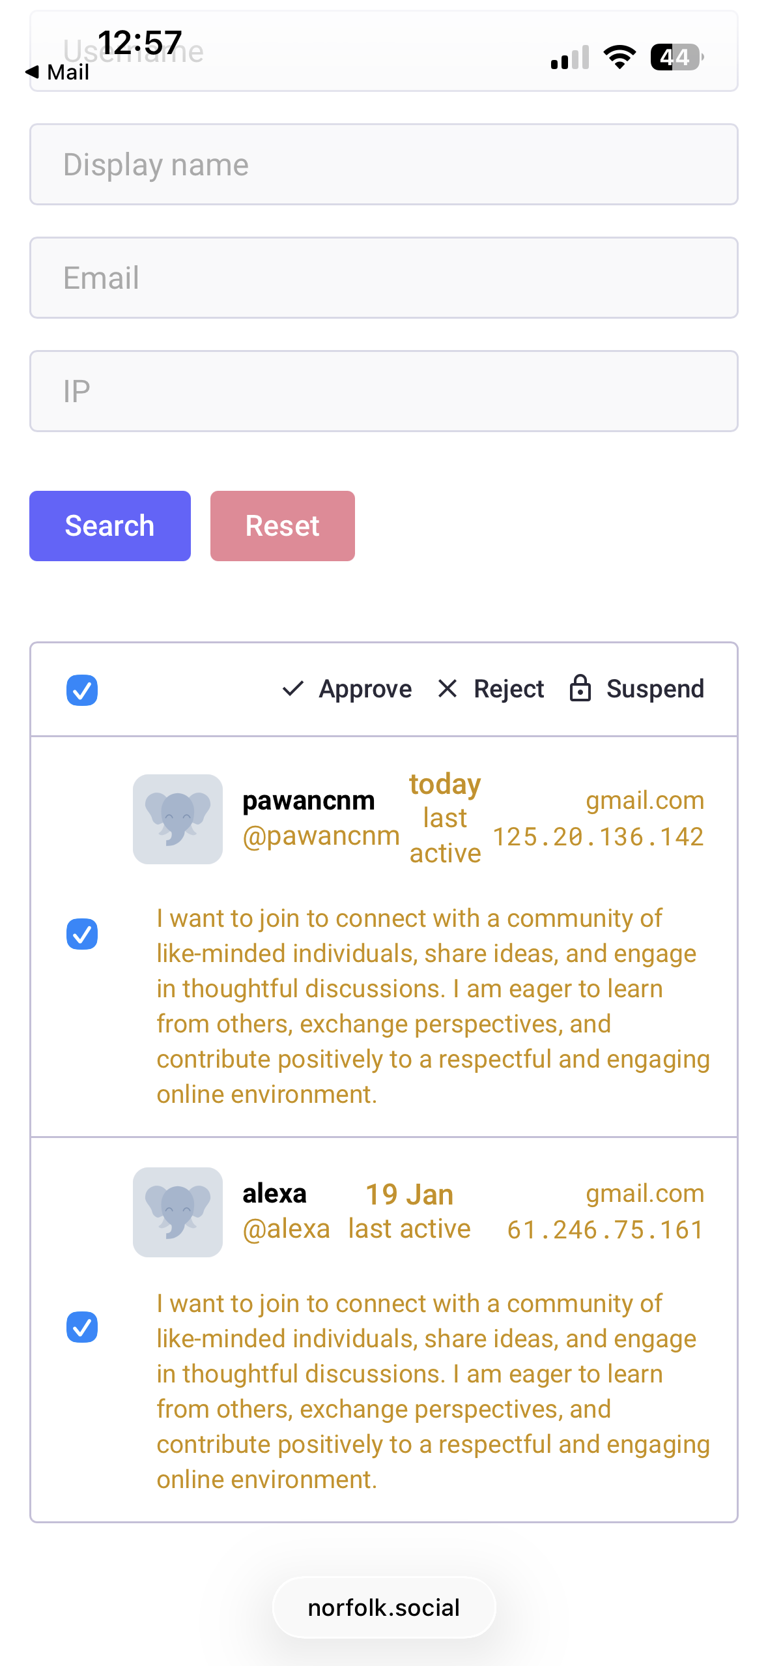Screen dimensions: 768x1666
Task: Uncheck the alexa account checkbox
Action: (x=82, y=1327)
